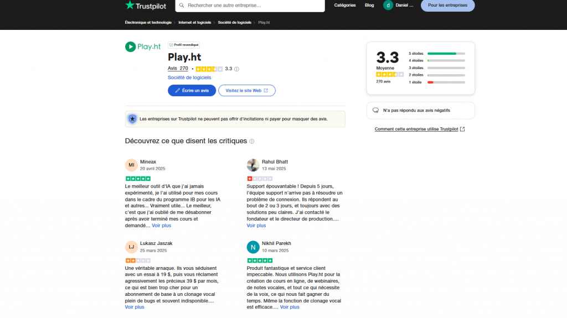Click the date 20 avril 2025
This screenshot has height=318, width=567.
153,169
